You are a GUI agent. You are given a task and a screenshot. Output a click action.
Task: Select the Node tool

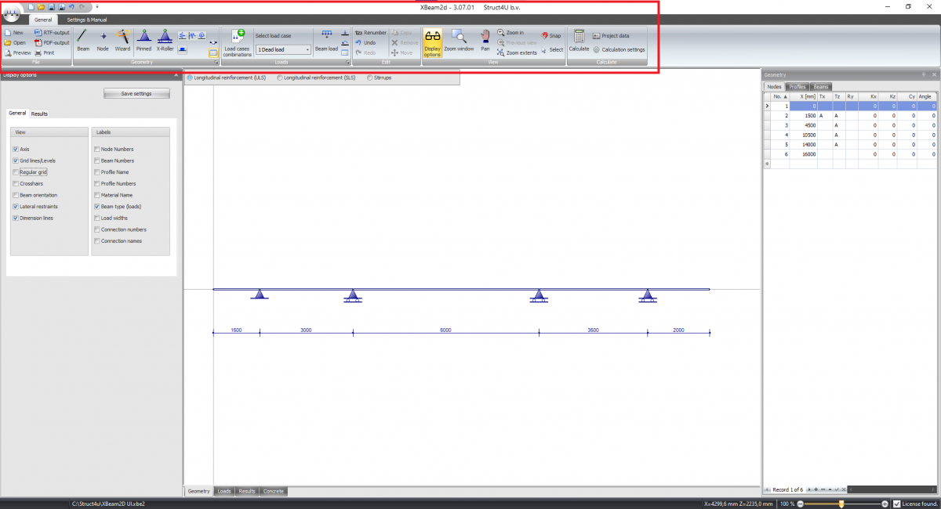pos(104,42)
